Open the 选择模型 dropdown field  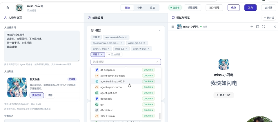[126, 62]
